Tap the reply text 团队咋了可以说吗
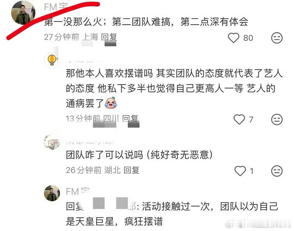The image size is (294, 231). pos(105,155)
